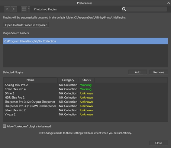
Task: Close the Preferences window with X
Action: 168,3
